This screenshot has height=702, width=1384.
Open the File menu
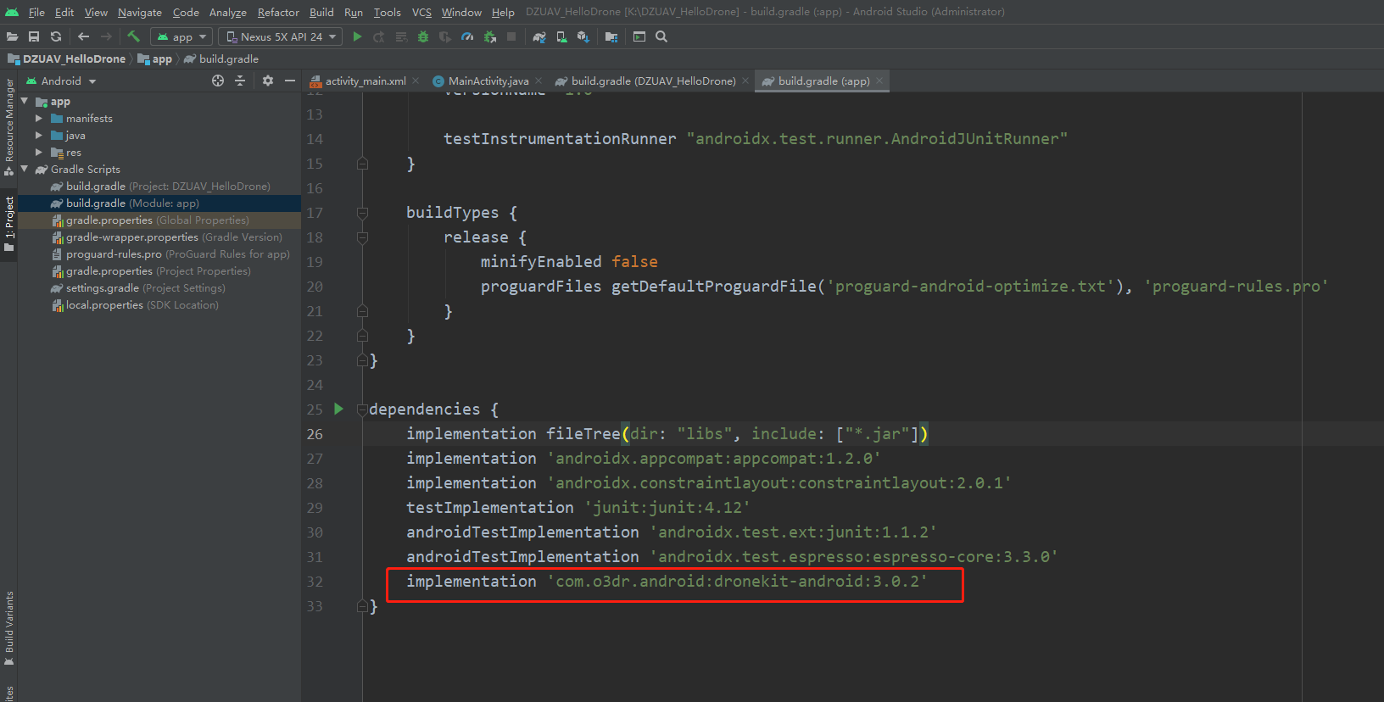click(36, 12)
